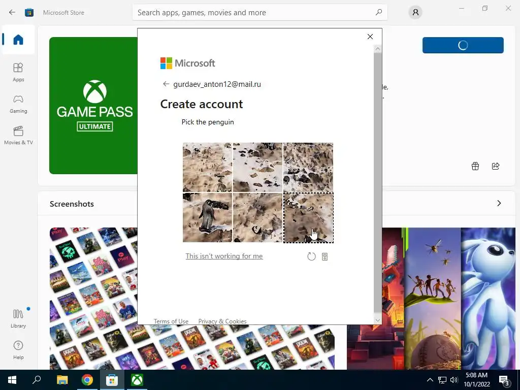Viewport: 520px width, 390px height.
Task: Open Terms of Use link
Action: (171, 321)
